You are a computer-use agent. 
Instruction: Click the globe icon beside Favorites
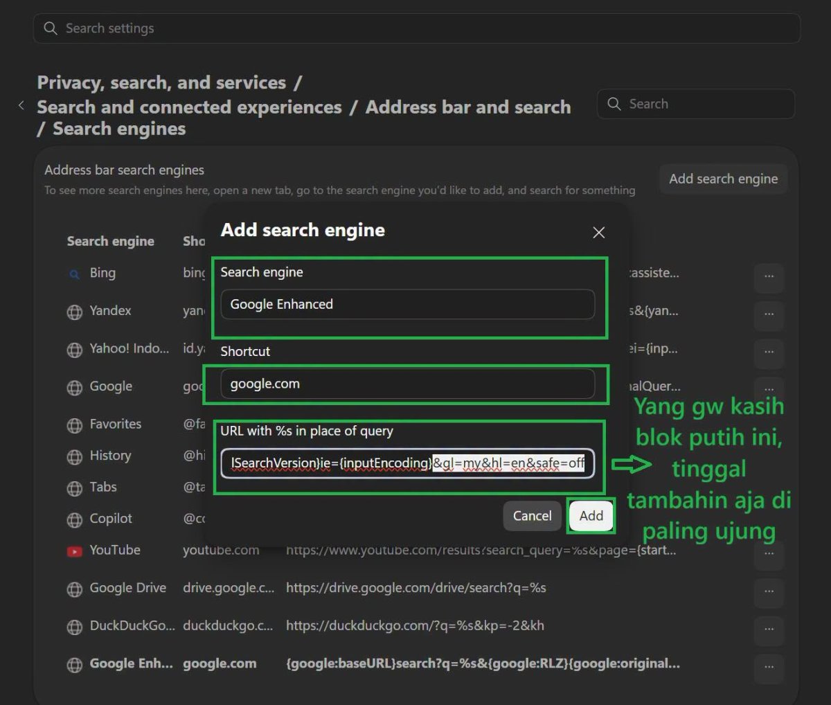pyautogui.click(x=74, y=425)
